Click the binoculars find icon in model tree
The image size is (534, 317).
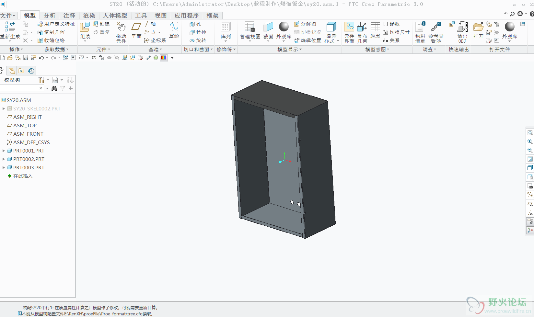pos(54,88)
